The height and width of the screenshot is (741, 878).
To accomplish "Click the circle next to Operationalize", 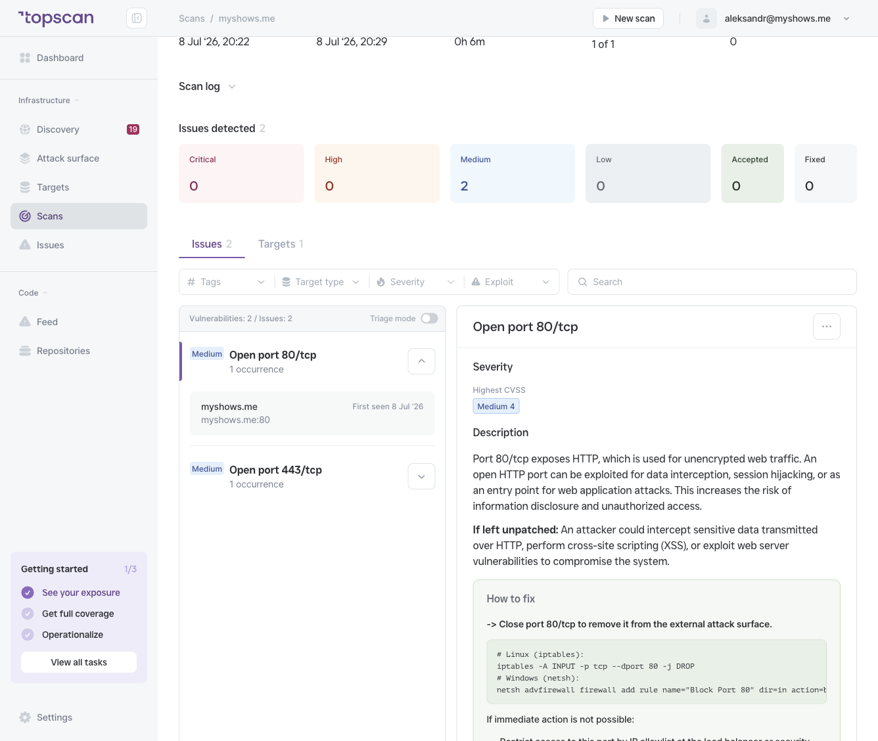I will (28, 635).
